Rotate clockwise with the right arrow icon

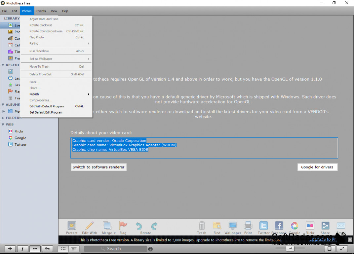pyautogui.click(x=154, y=226)
